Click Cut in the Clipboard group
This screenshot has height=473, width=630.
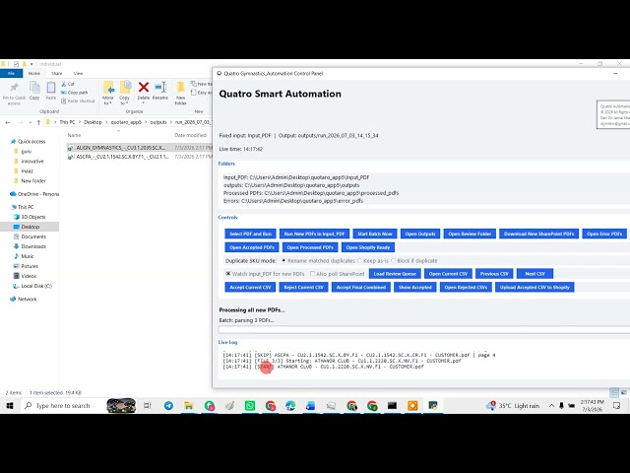pyautogui.click(x=68, y=84)
